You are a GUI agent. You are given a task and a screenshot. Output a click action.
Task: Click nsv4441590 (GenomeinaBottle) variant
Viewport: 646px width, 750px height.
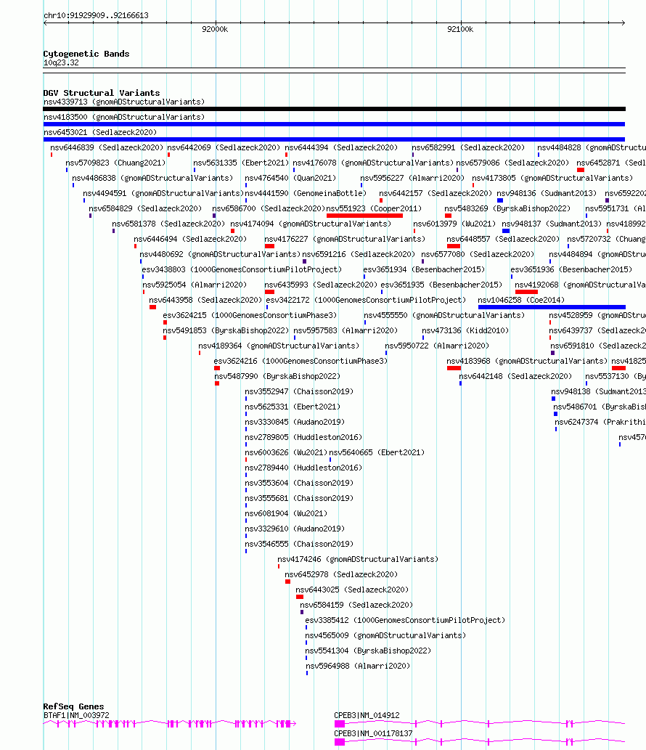point(306,194)
